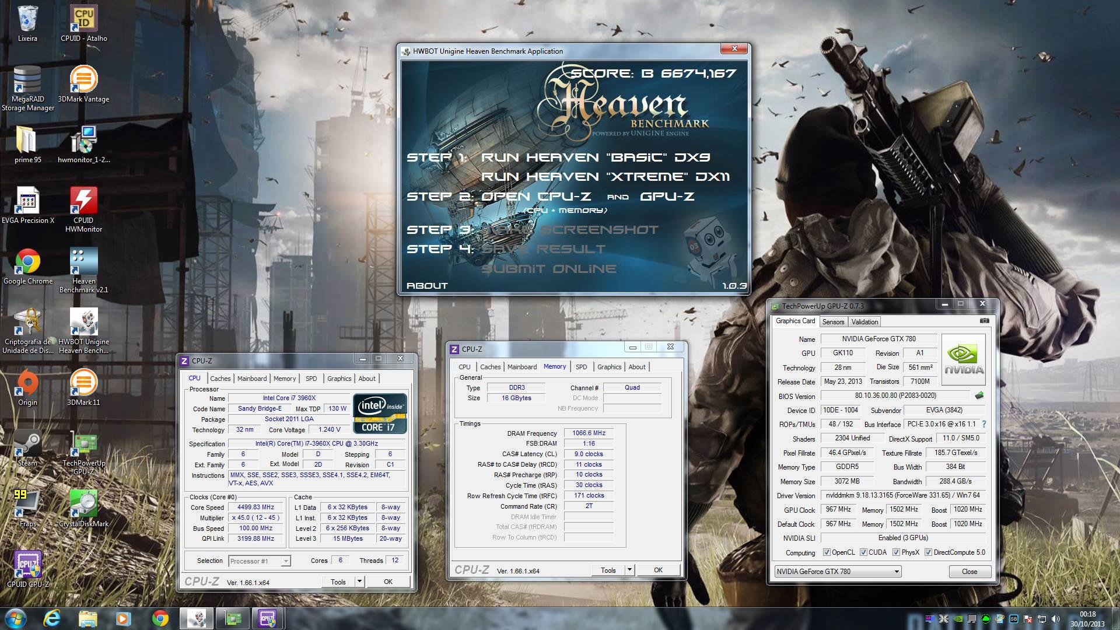
Task: Open the Graphics tab in CPU-Z Memory window
Action: (x=609, y=367)
